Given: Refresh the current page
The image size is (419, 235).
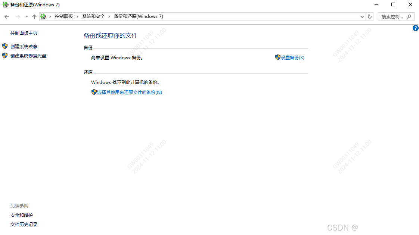Looking at the screenshot, I should 370,16.
